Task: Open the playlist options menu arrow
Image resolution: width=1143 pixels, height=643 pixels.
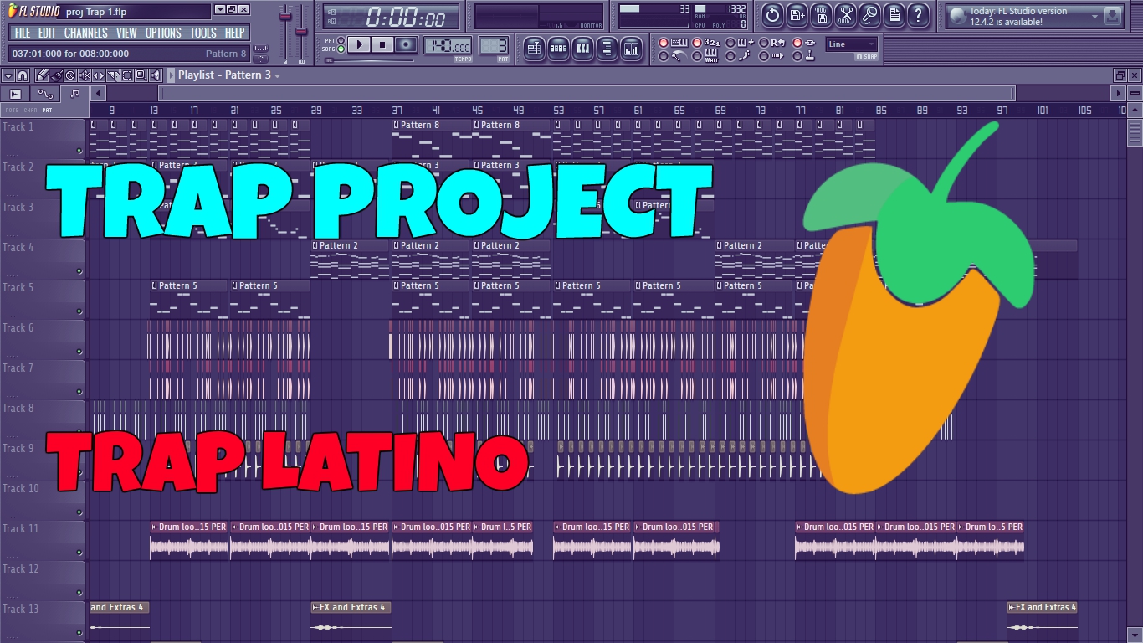Action: pos(8,75)
